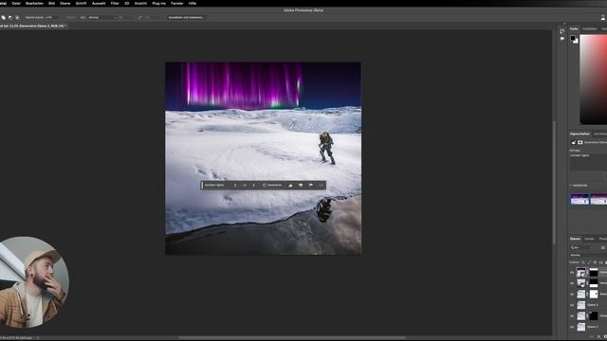Rate the result with thumbs down
Image resolution: width=607 pixels, height=341 pixels.
coord(301,186)
